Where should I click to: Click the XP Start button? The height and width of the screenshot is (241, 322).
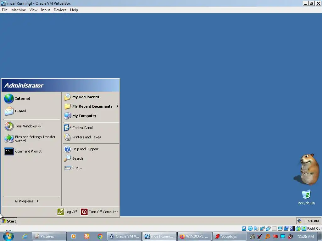coord(8,221)
